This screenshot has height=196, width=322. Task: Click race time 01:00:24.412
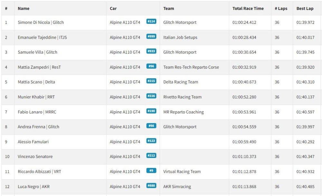tap(244, 23)
